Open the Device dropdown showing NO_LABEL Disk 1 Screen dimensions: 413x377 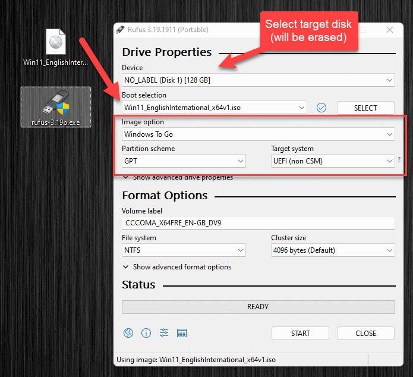(x=258, y=80)
